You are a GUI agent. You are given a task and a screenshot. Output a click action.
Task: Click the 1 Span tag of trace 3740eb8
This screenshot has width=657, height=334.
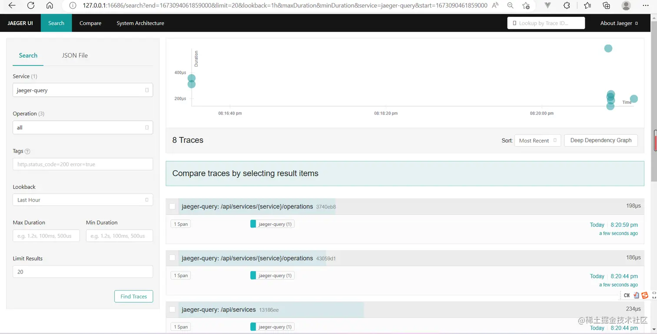[x=181, y=224]
